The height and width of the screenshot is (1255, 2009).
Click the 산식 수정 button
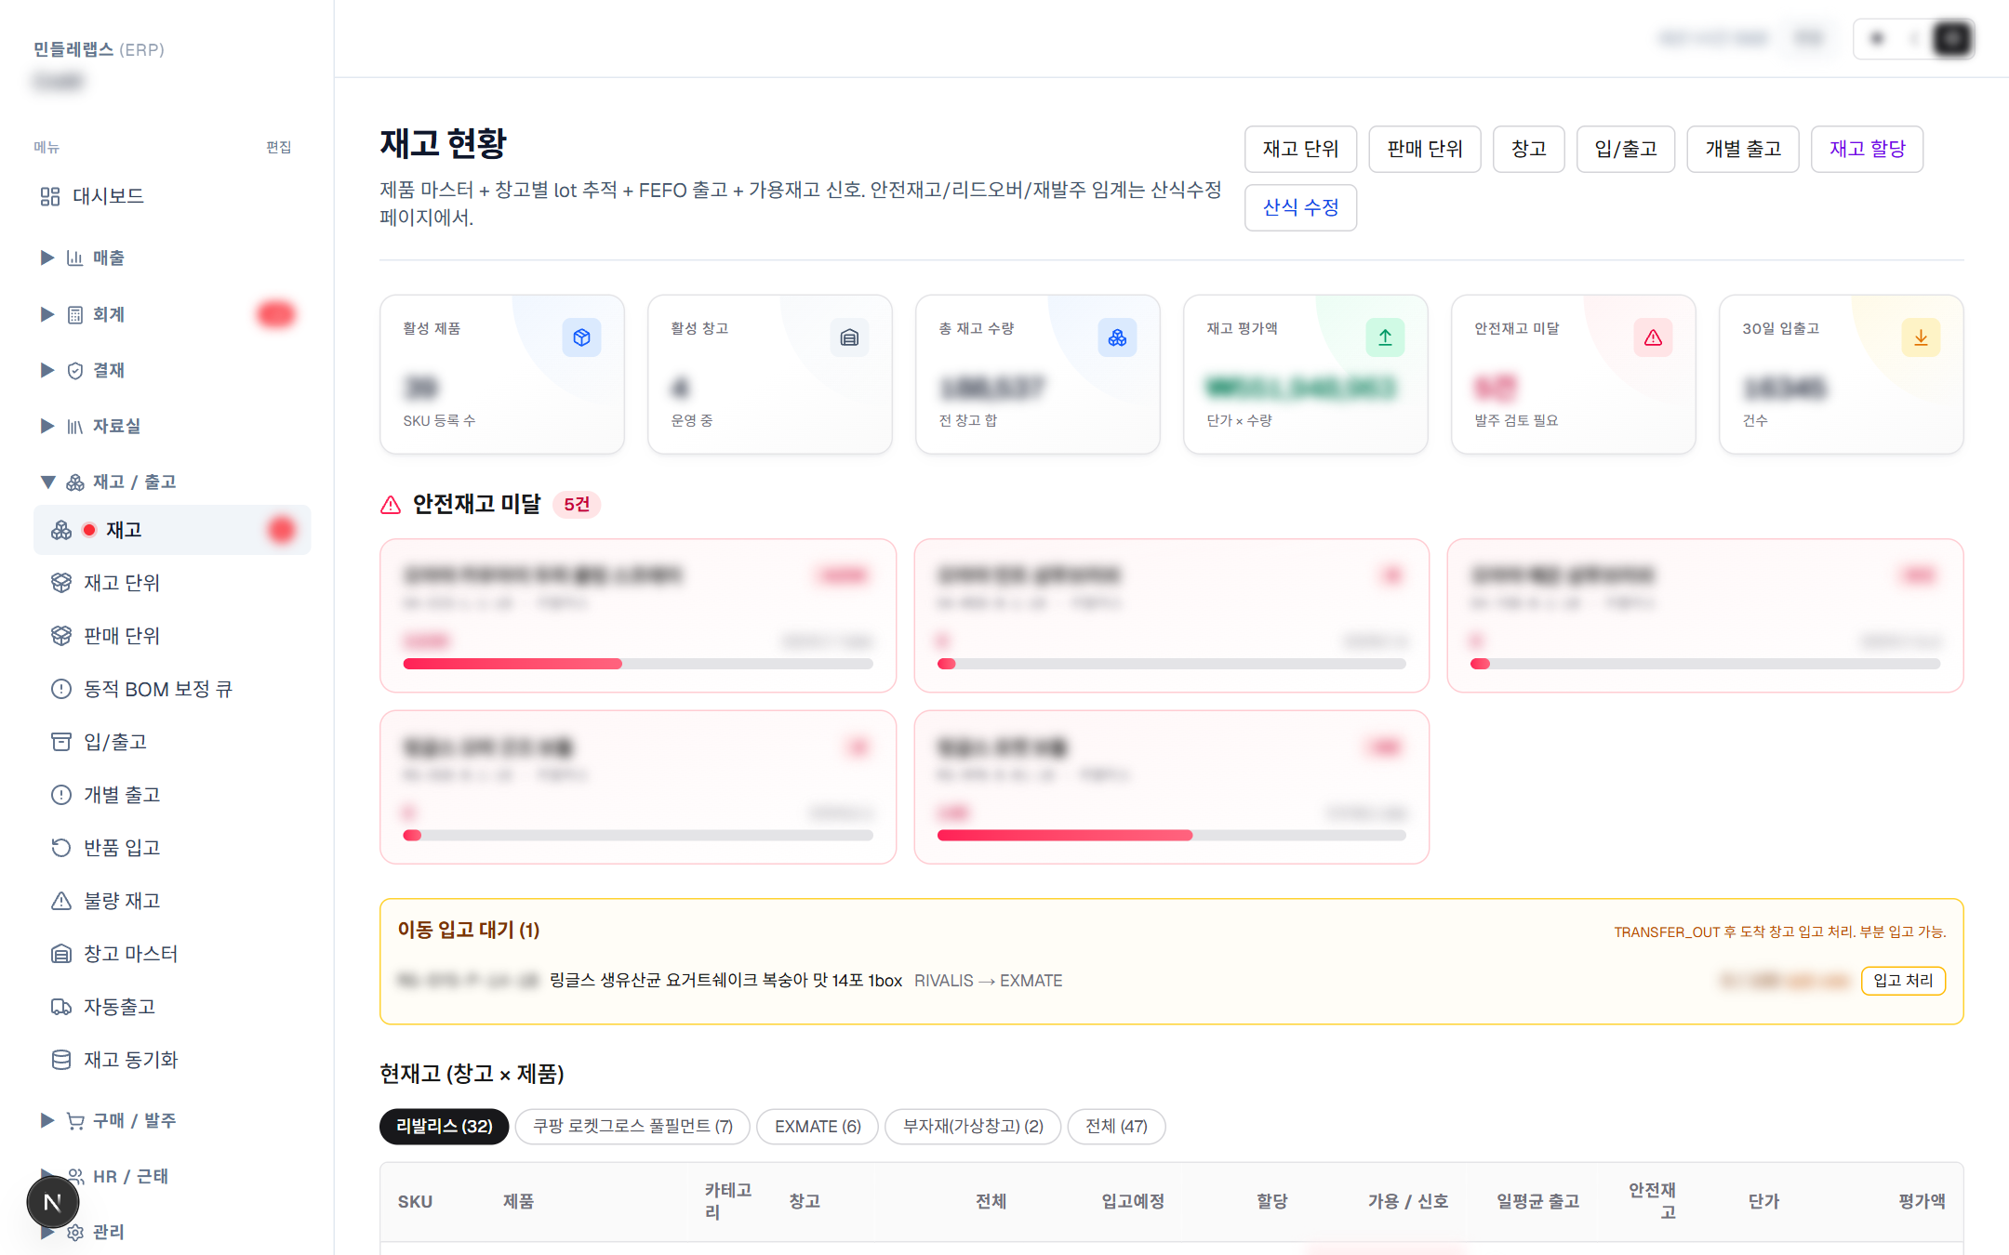(1300, 207)
